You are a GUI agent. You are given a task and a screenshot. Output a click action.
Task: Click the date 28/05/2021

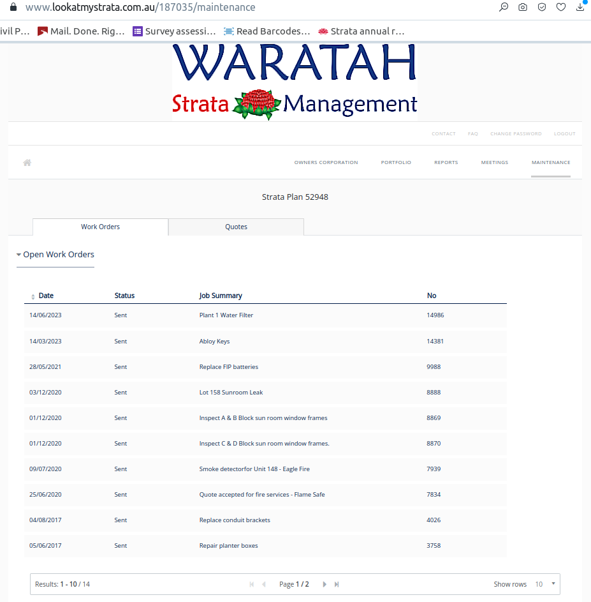[x=45, y=366]
